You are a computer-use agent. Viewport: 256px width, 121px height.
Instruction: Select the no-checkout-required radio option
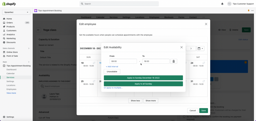(184, 117)
